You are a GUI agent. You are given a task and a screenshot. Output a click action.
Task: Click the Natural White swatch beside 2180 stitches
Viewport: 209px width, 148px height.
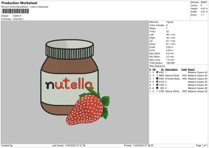[x=157, y=91]
